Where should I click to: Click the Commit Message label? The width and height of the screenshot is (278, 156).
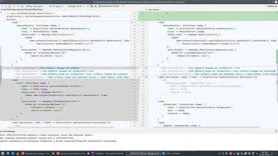coord(8,131)
